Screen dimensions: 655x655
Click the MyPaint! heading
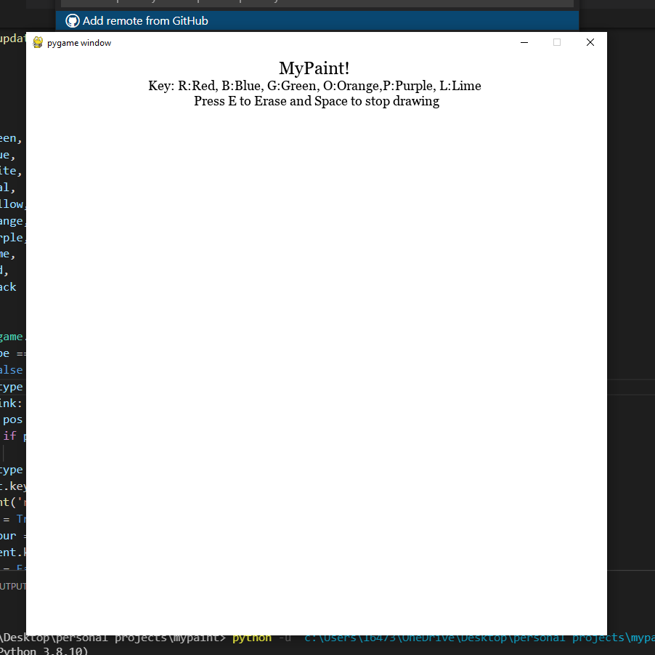pos(314,68)
